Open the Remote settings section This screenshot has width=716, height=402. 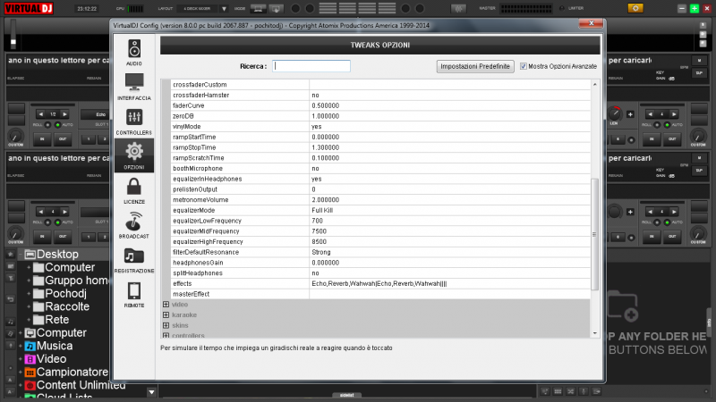(x=133, y=295)
